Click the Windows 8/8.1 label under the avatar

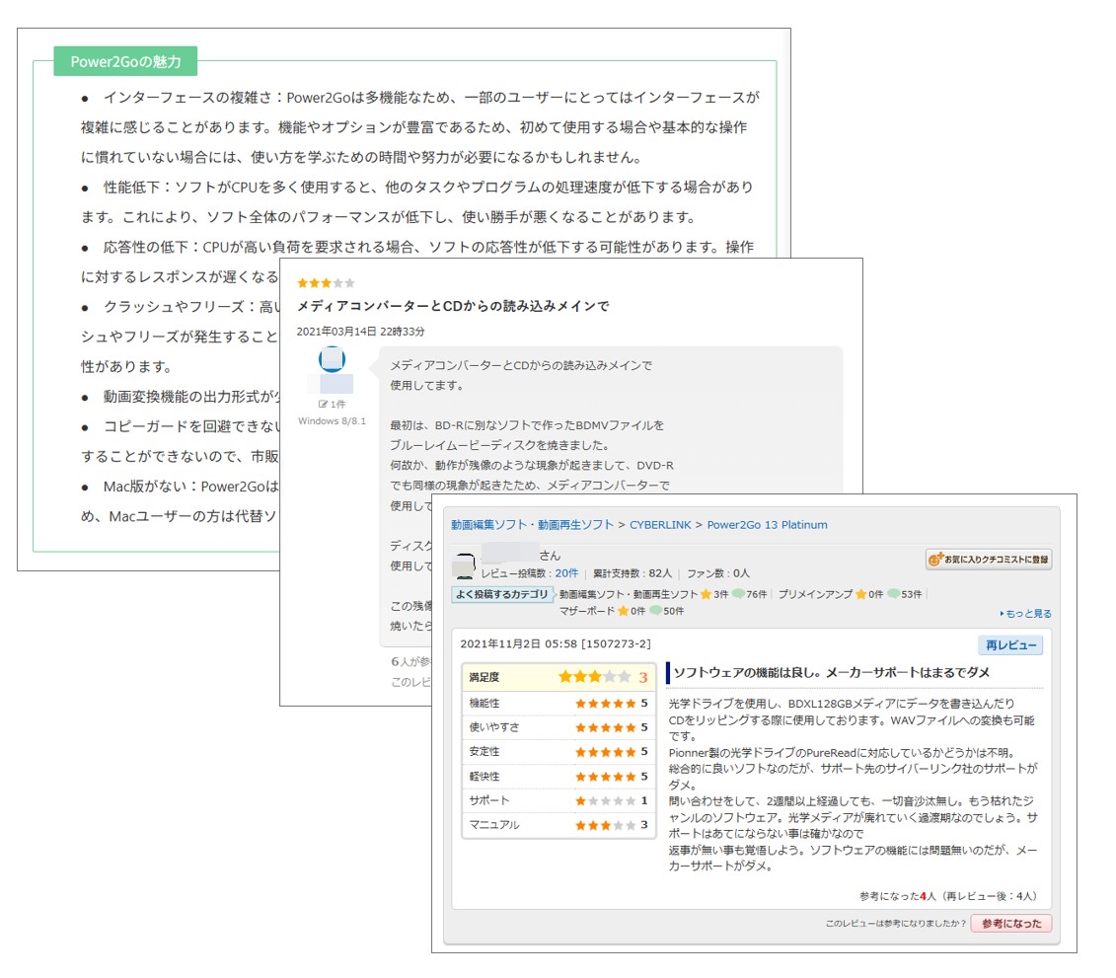[332, 420]
